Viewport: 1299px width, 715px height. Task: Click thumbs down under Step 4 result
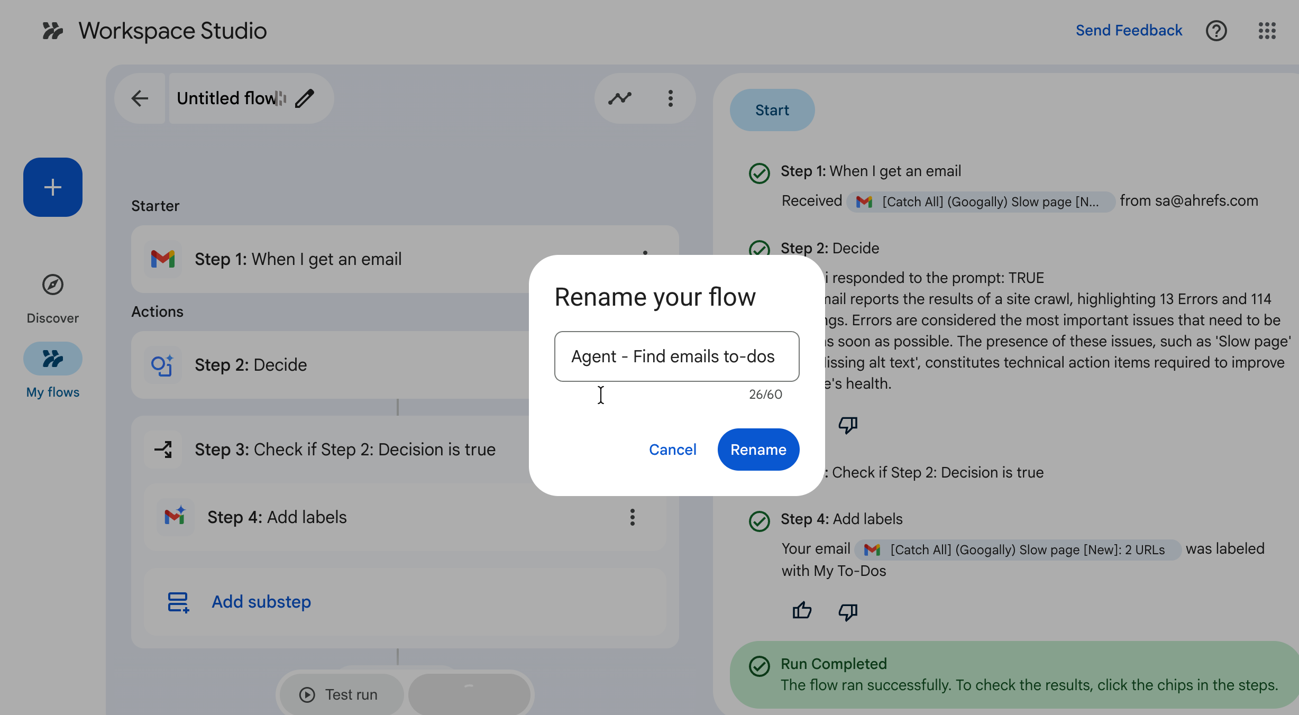(x=848, y=611)
